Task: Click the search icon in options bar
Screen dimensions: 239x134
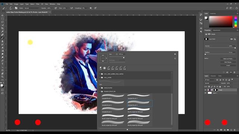Action: pyautogui.click(x=227, y=8)
